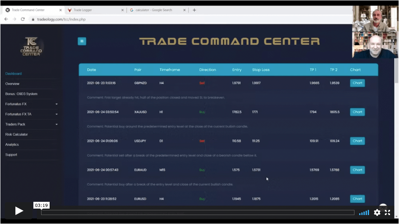Open Chart for GBPNZD trade

click(x=357, y=83)
